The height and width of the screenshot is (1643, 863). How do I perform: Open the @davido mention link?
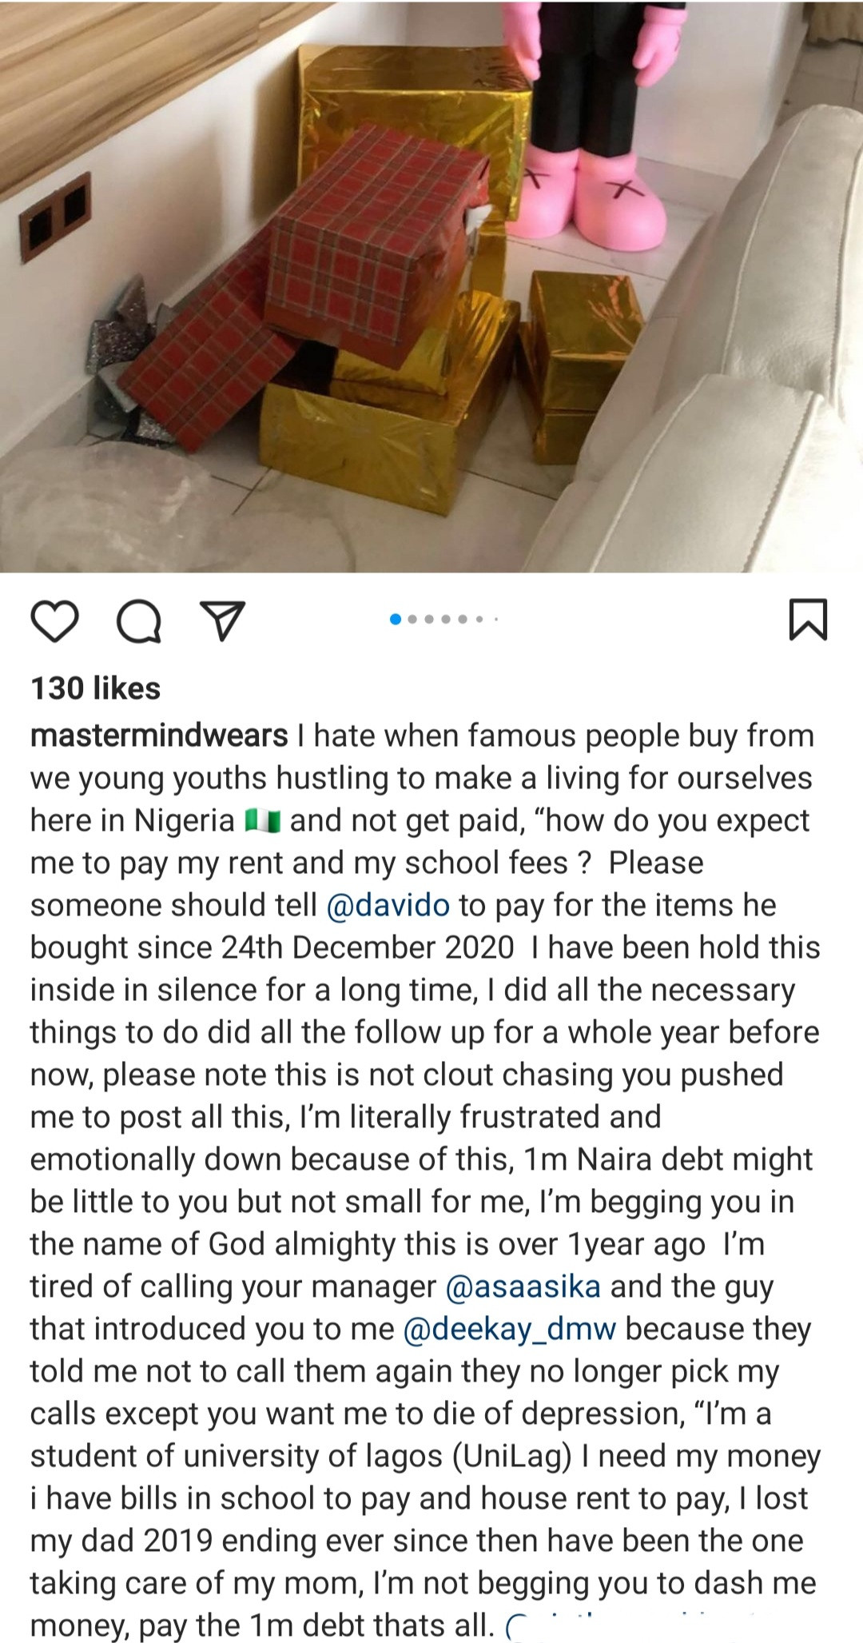click(x=388, y=905)
